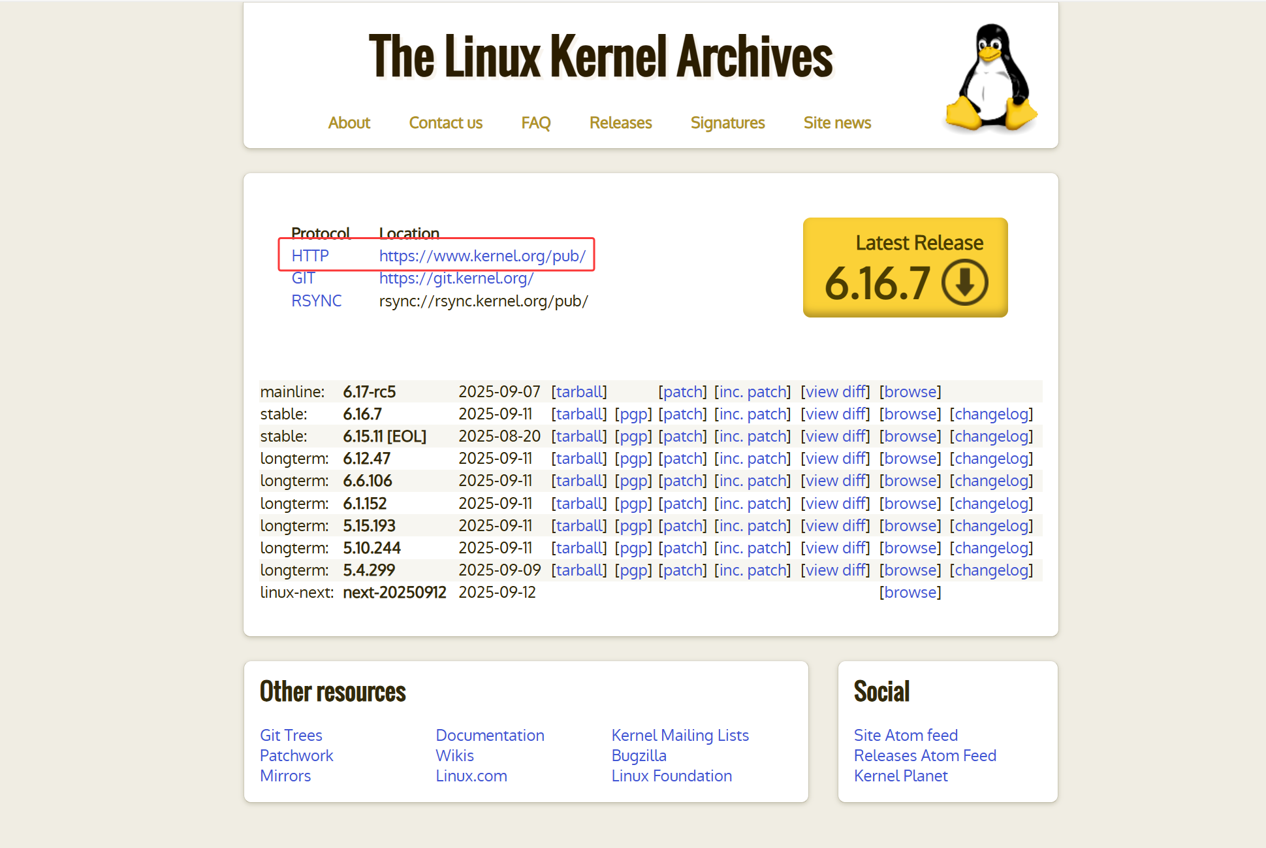This screenshot has height=848, width=1266.
Task: View changelog for longterm 6.12.47
Action: tap(991, 458)
